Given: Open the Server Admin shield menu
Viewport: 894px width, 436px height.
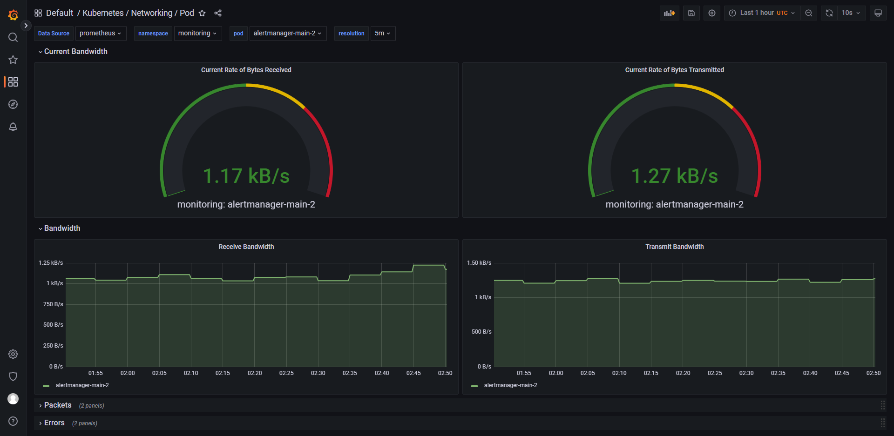Looking at the screenshot, I should (13, 376).
